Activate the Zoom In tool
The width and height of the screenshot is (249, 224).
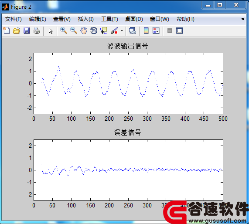click(64, 31)
